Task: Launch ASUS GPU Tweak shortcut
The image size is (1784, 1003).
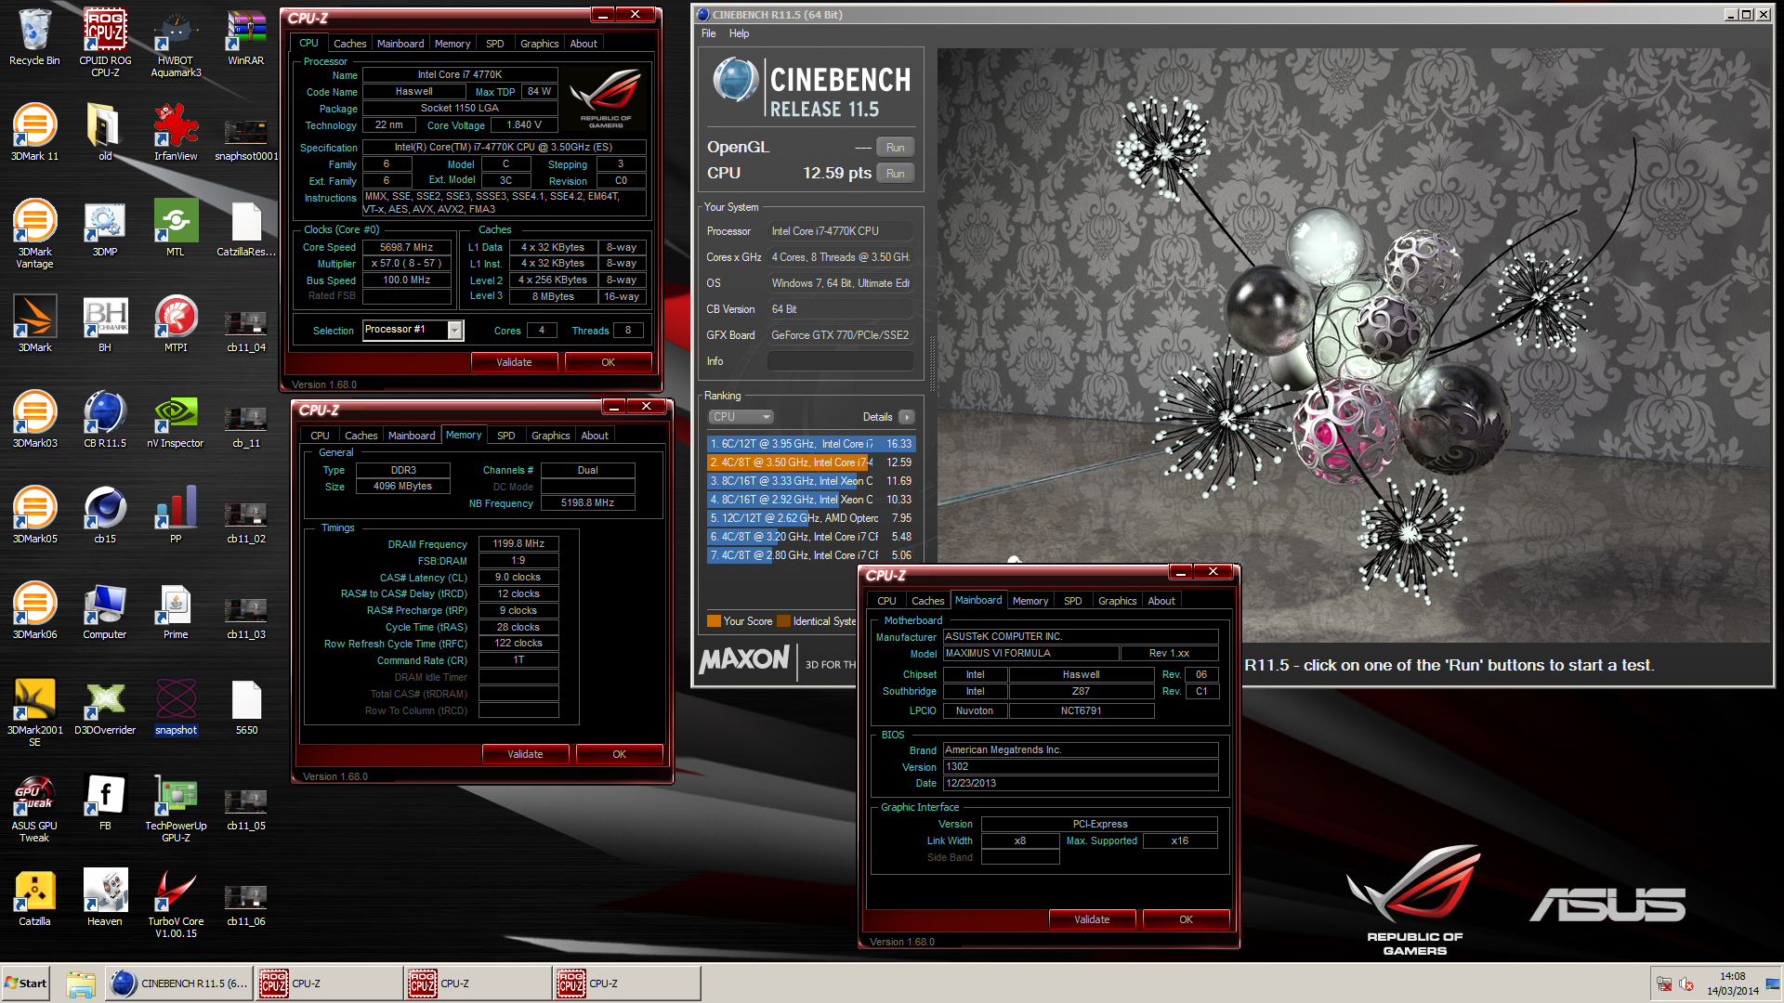Action: click(x=34, y=808)
